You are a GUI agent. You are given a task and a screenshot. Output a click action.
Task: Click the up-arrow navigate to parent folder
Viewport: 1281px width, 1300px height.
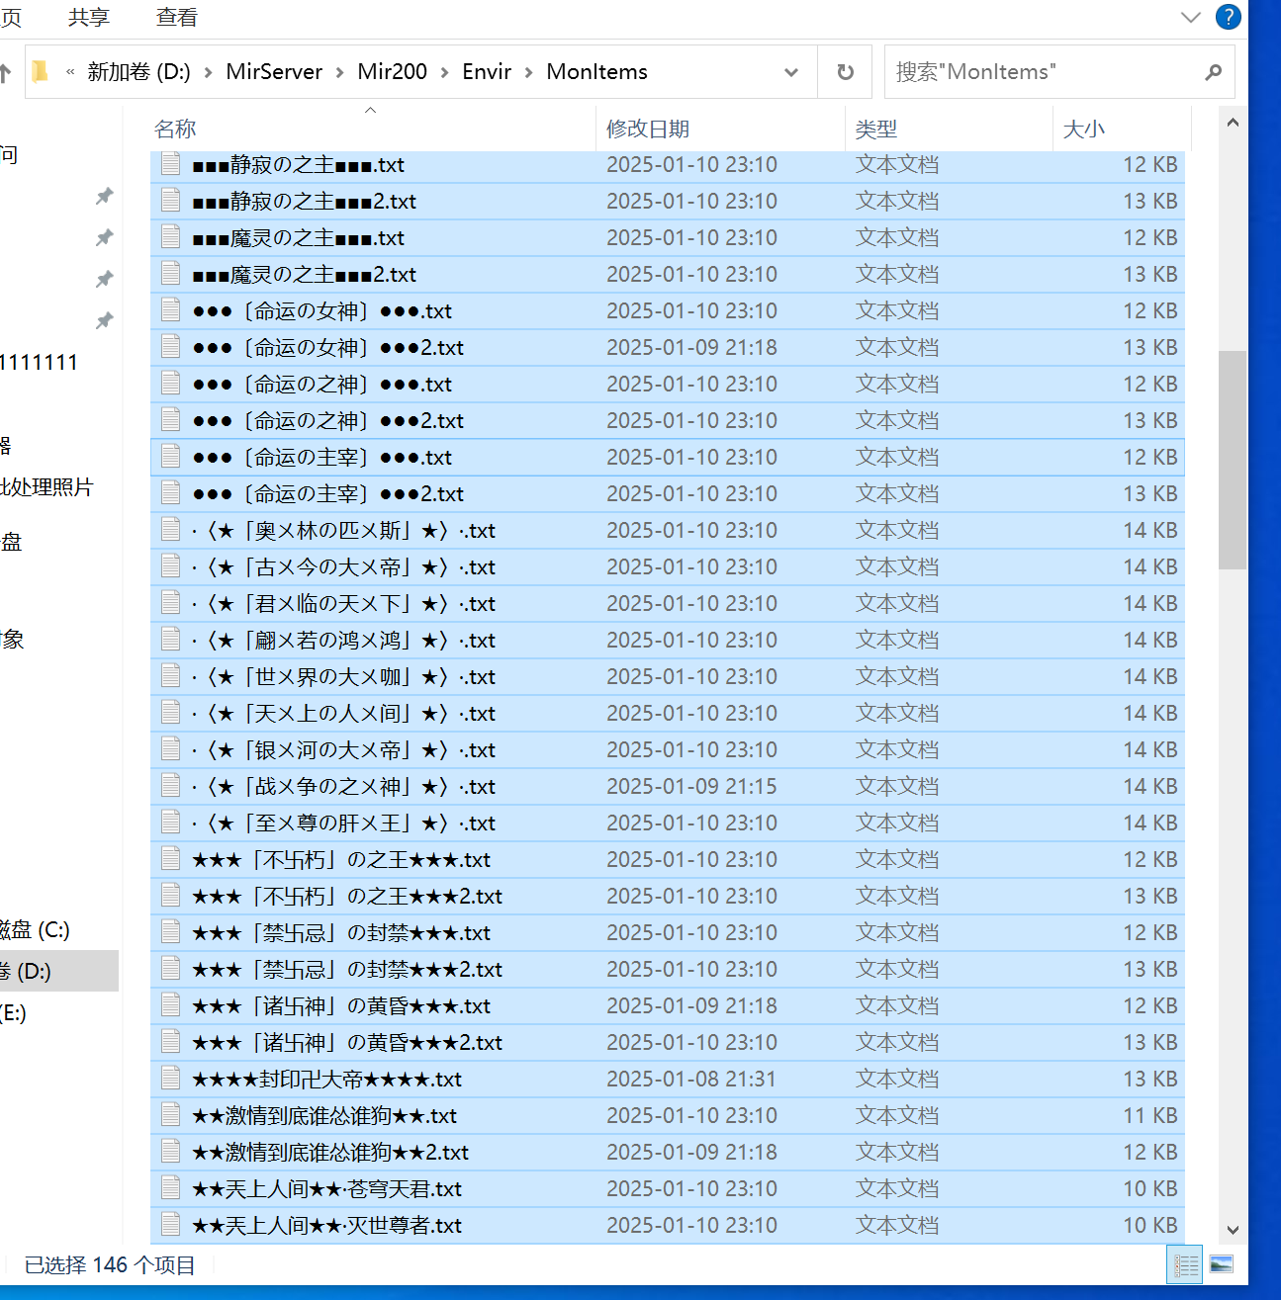pyautogui.click(x=5, y=71)
